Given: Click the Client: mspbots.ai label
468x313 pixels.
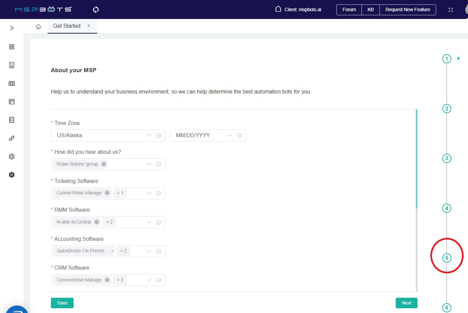Looking at the screenshot, I should 303,9.
